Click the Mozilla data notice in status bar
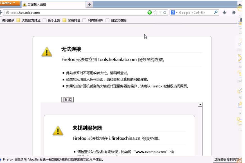This screenshot has width=245, height=163. (53, 159)
